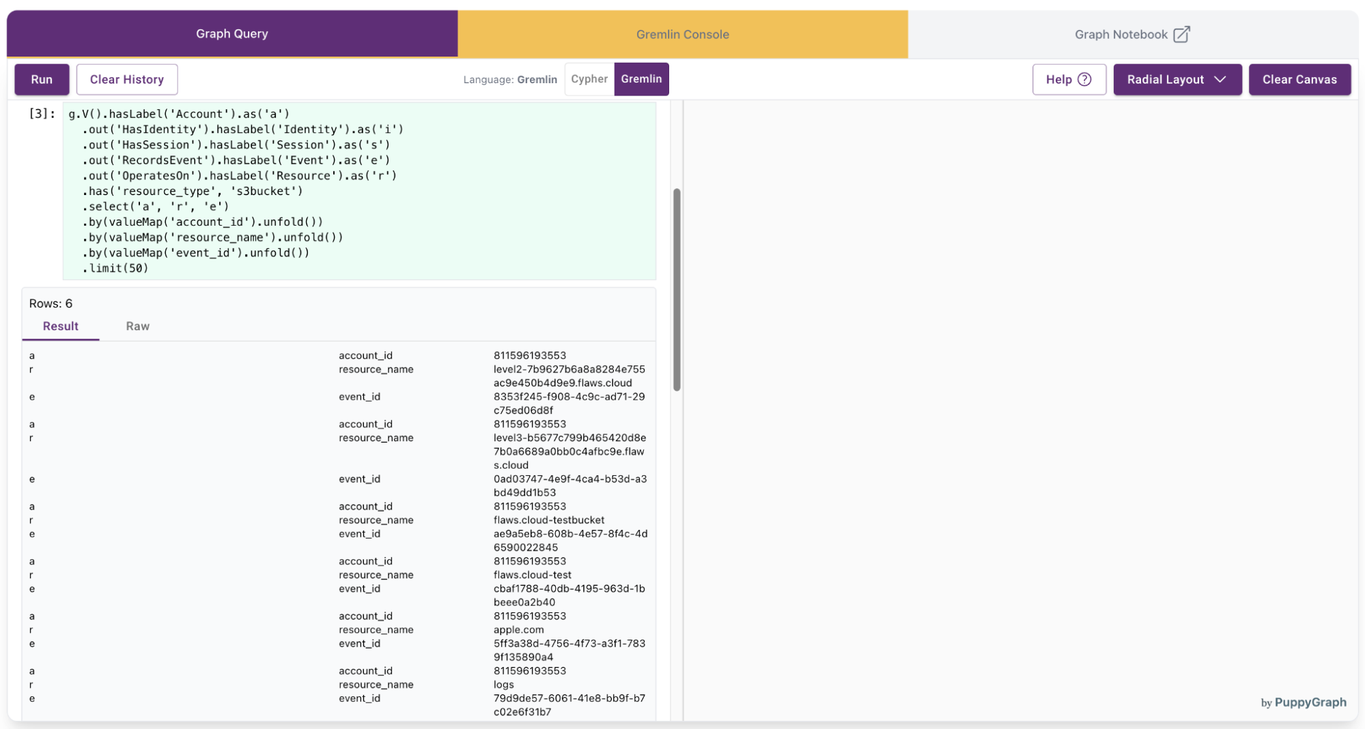Switch to the Gremlin Console tab

click(x=681, y=33)
